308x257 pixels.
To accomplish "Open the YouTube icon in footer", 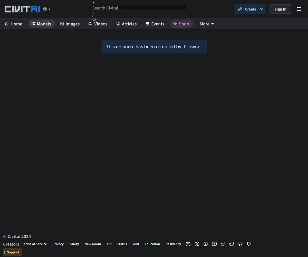I will pyautogui.click(x=214, y=244).
